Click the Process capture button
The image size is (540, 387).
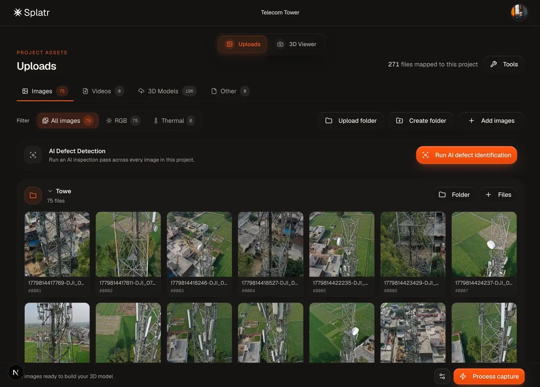[489, 377]
